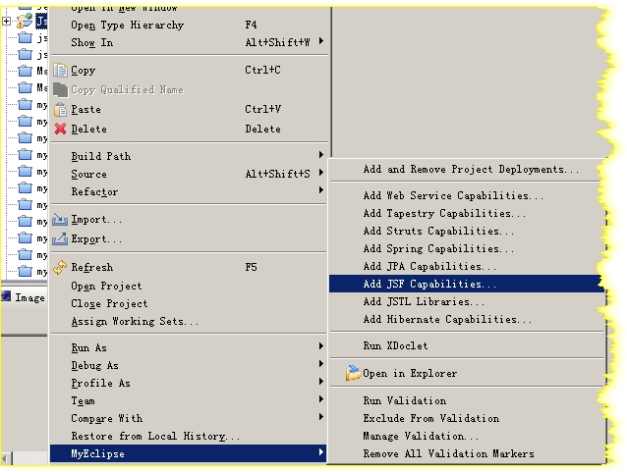Click the Import icon
This screenshot has height=472, width=627.
click(60, 219)
